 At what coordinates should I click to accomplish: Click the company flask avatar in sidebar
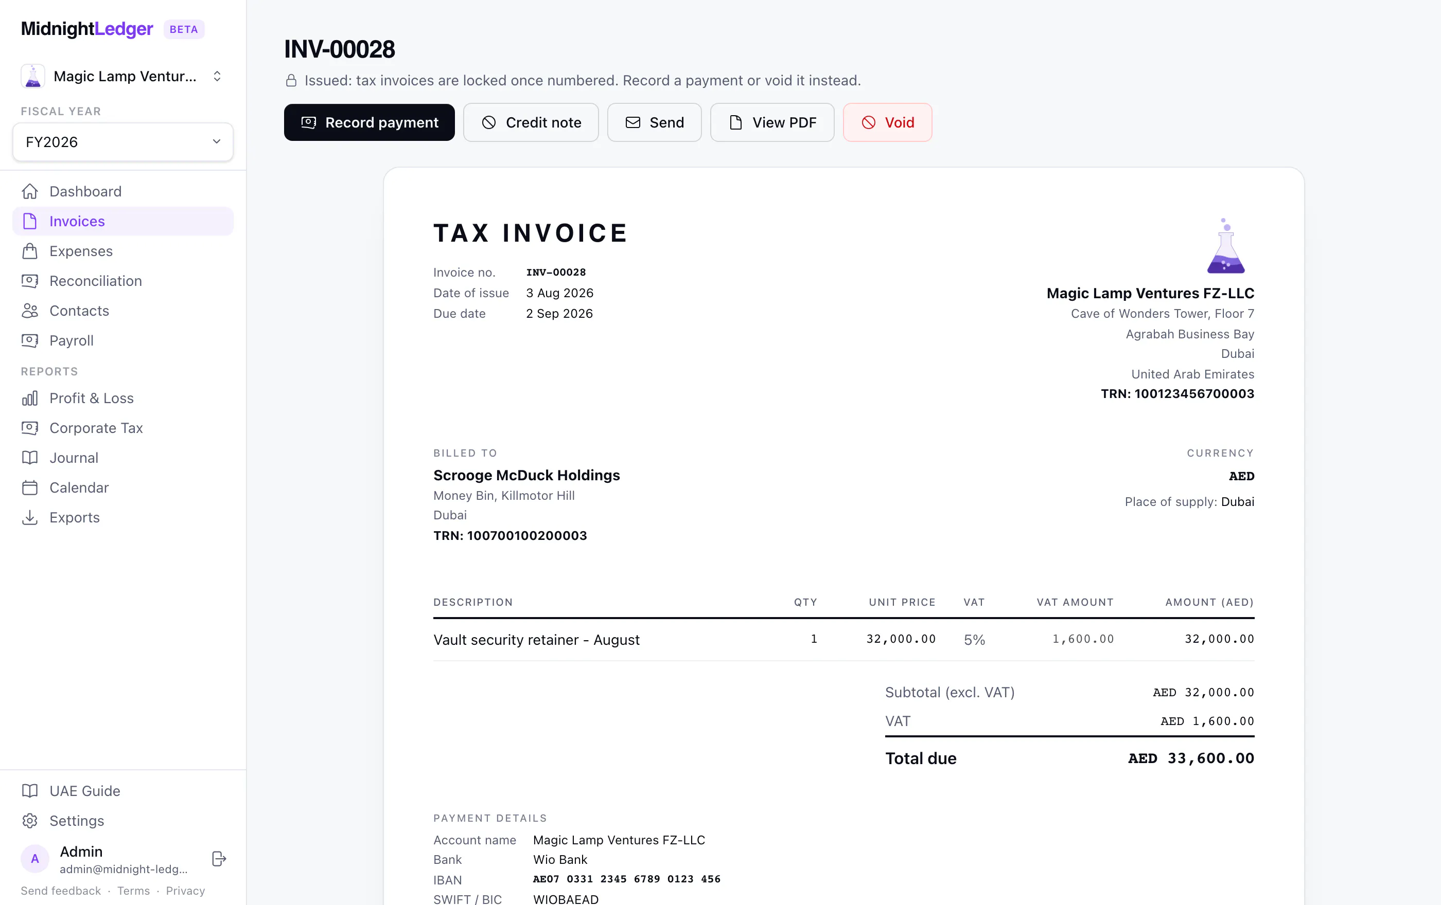(x=33, y=77)
